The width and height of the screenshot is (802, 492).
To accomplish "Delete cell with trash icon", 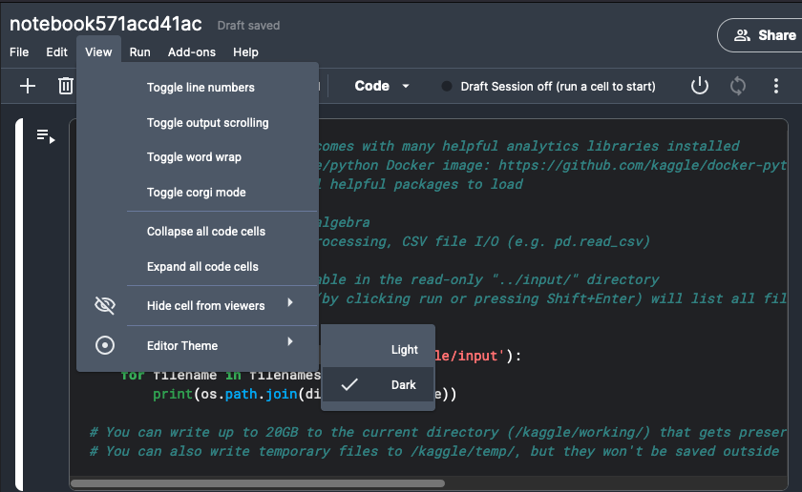I will (66, 86).
